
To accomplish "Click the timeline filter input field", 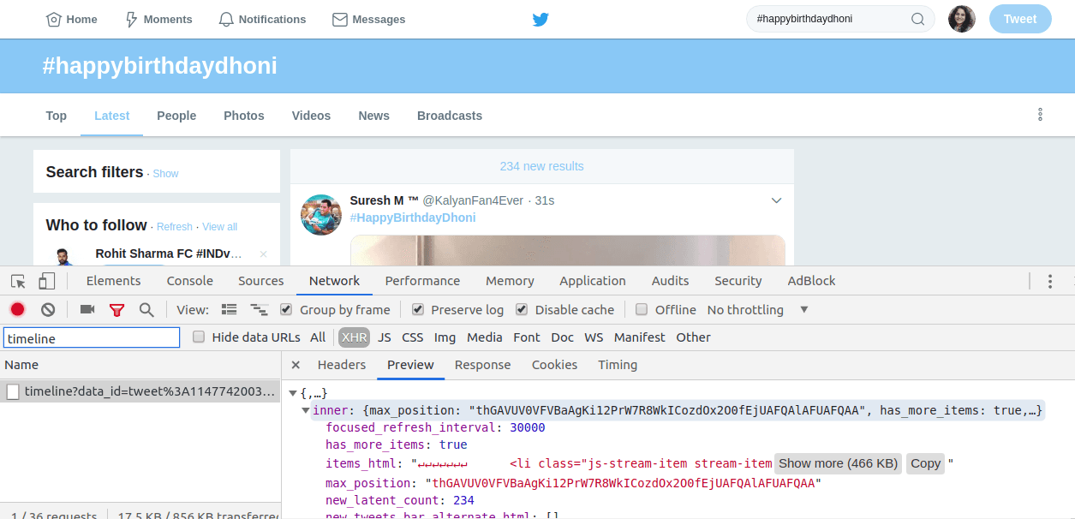I will click(91, 337).
